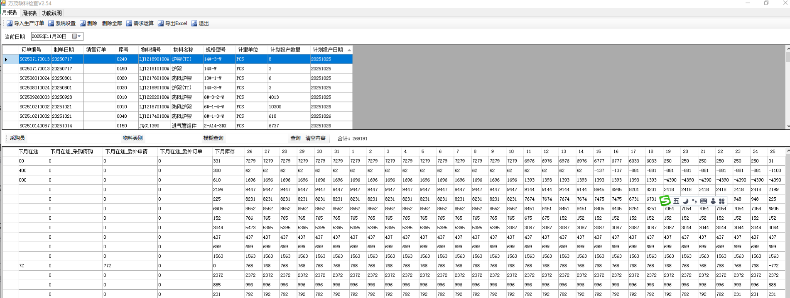Open the IME soft keyboard icon

[x=704, y=201]
